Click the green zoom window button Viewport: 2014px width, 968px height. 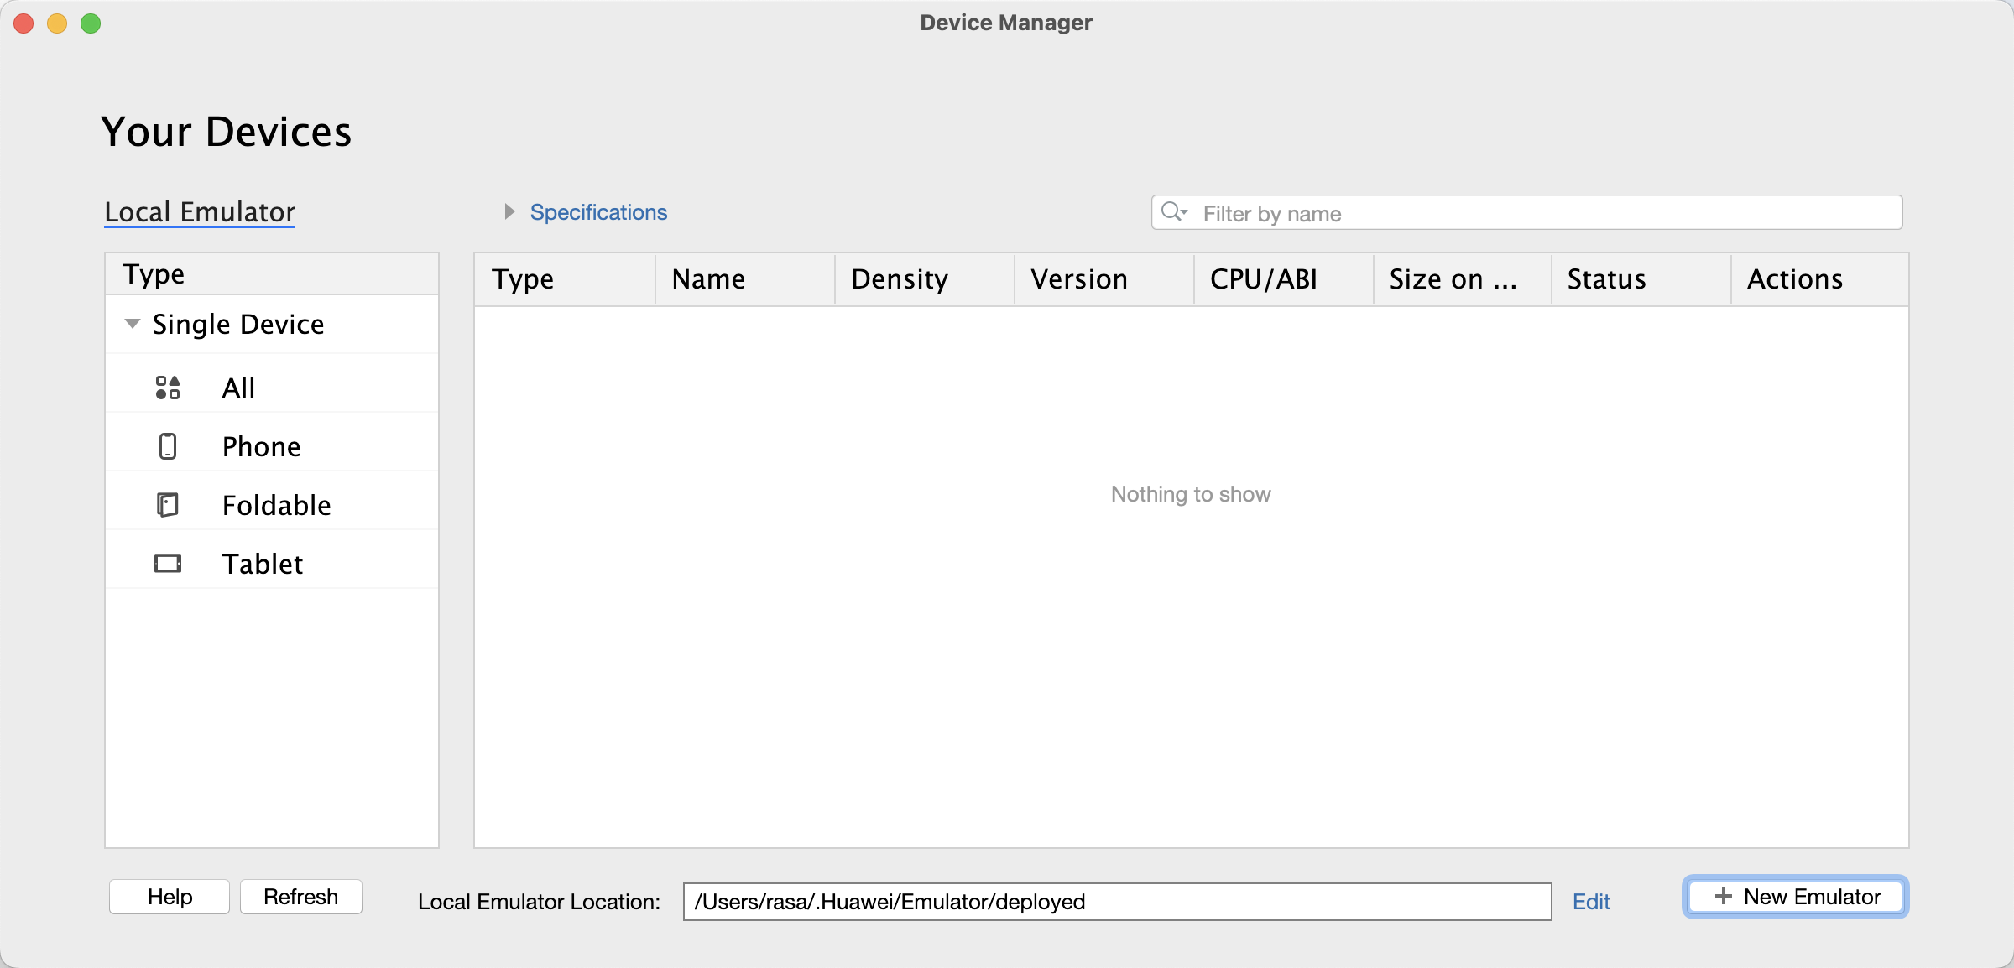pyautogui.click(x=91, y=23)
